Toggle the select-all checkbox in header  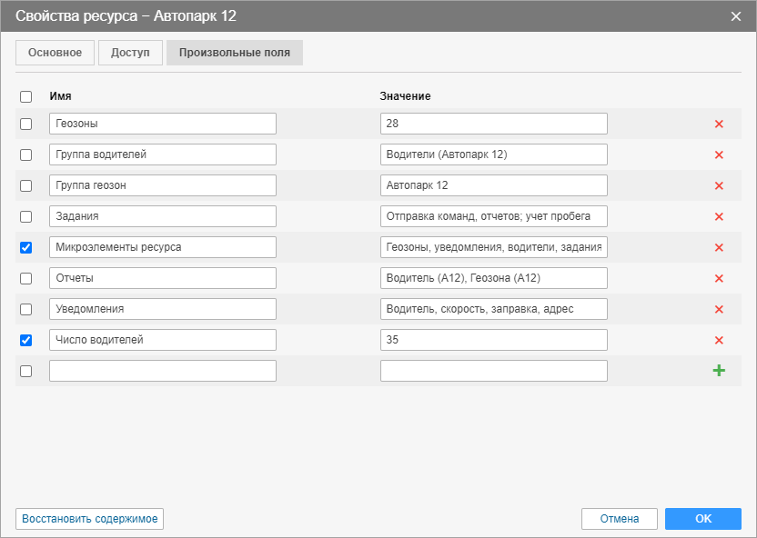[25, 96]
